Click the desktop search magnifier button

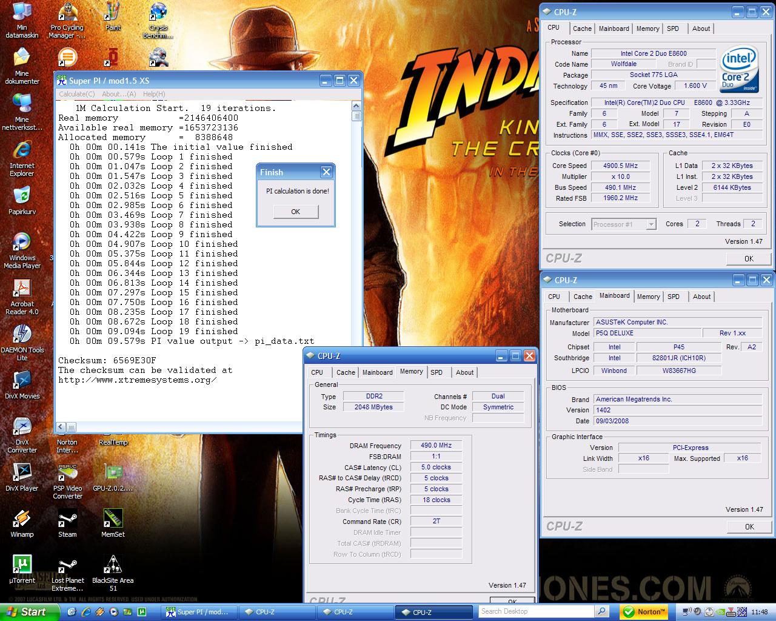point(601,611)
